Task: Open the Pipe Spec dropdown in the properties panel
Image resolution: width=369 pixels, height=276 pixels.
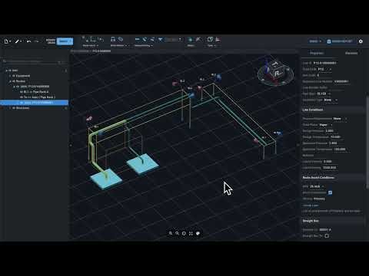Action: (324, 94)
